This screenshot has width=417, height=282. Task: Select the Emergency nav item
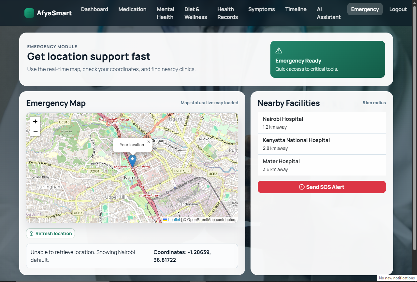pyautogui.click(x=365, y=9)
